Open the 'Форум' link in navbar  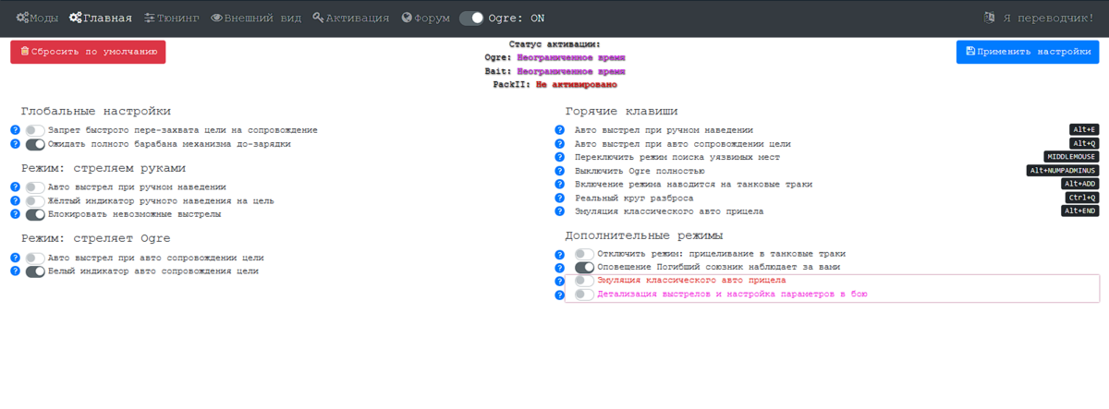point(425,18)
